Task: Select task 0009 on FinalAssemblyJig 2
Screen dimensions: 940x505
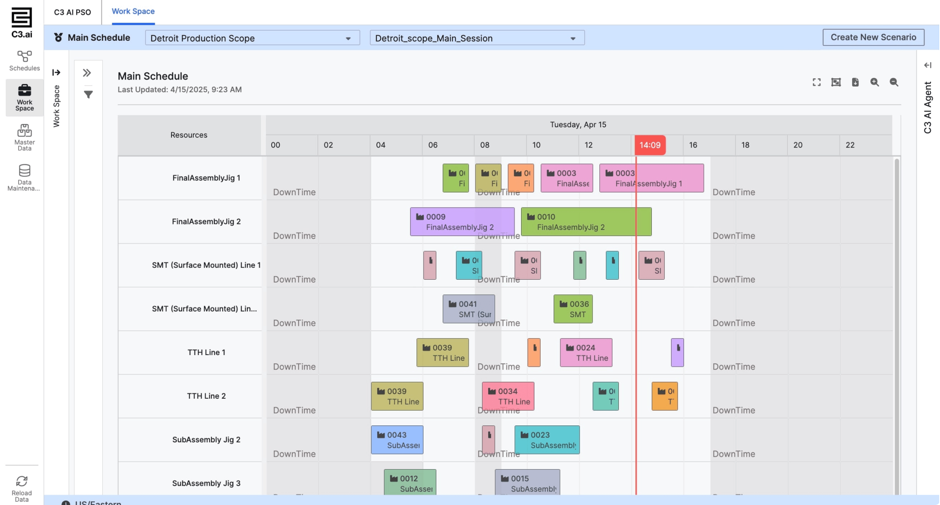Action: click(x=462, y=222)
